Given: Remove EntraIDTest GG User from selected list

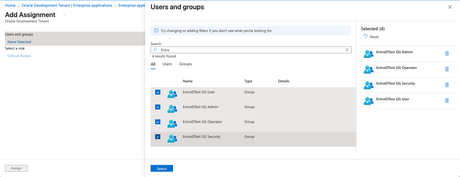Looking at the screenshot, I should tap(447, 101).
